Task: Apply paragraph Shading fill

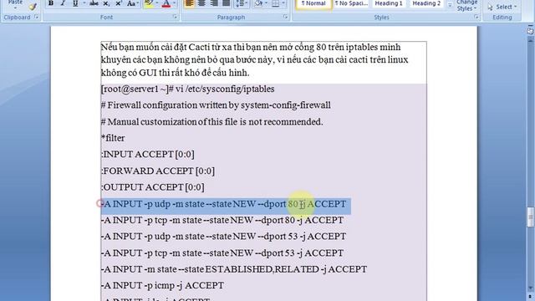Action: pyautogui.click(x=258, y=3)
